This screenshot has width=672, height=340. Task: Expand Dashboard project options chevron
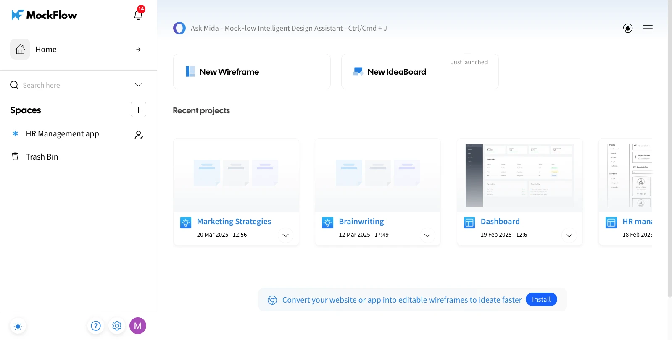pos(569,235)
